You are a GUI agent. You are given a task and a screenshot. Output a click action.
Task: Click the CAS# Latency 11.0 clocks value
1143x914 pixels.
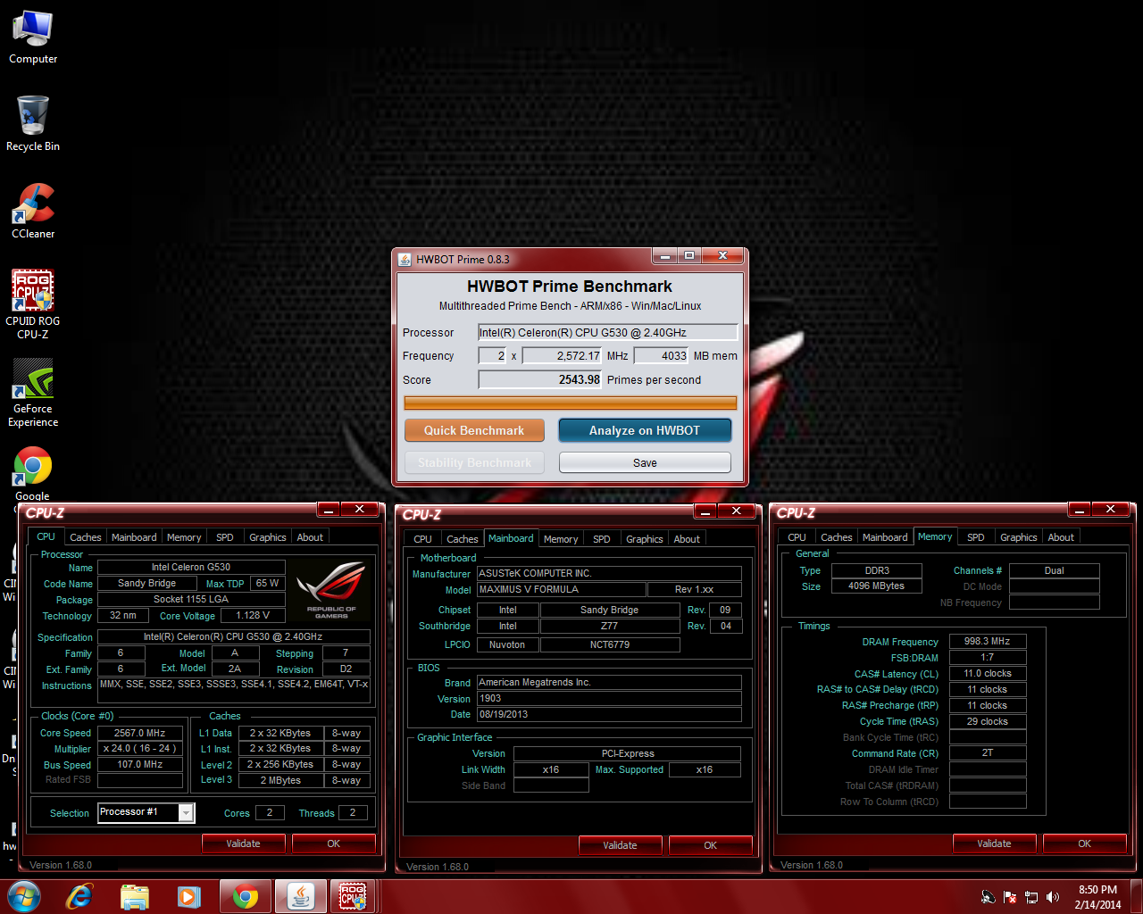(x=988, y=673)
